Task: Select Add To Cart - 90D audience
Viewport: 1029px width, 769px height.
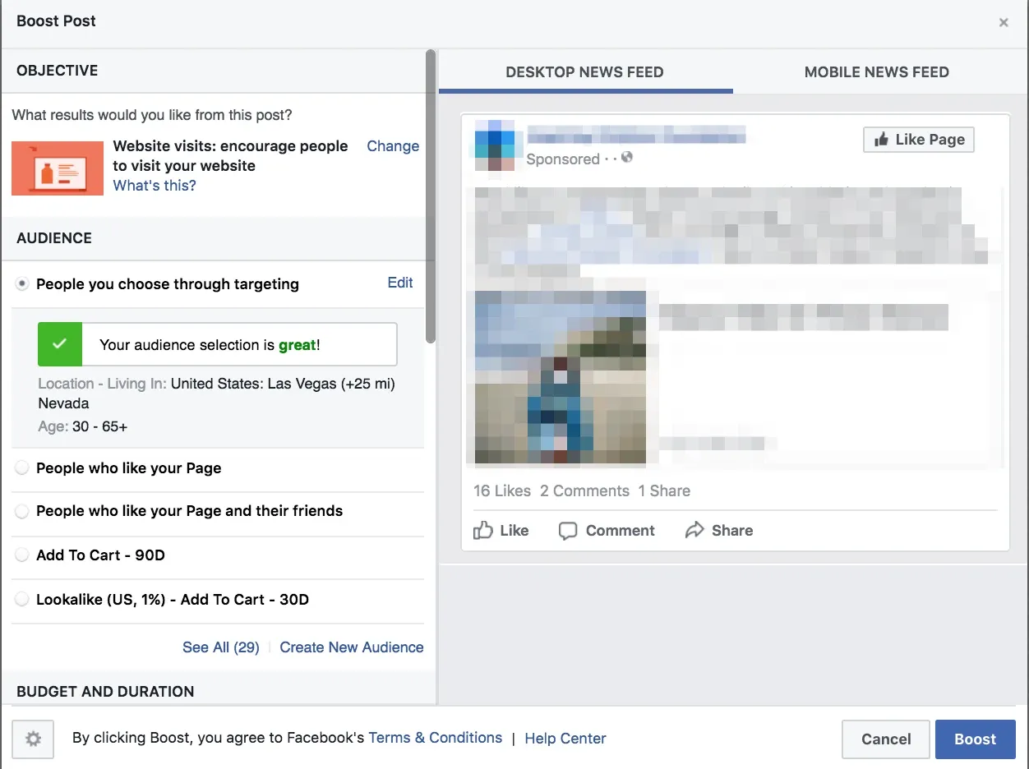Action: [22, 555]
